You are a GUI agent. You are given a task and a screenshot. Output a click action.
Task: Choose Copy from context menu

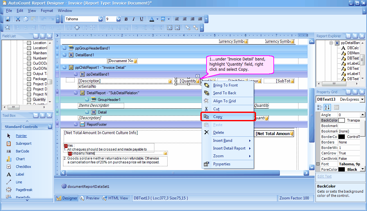[x=228, y=117]
